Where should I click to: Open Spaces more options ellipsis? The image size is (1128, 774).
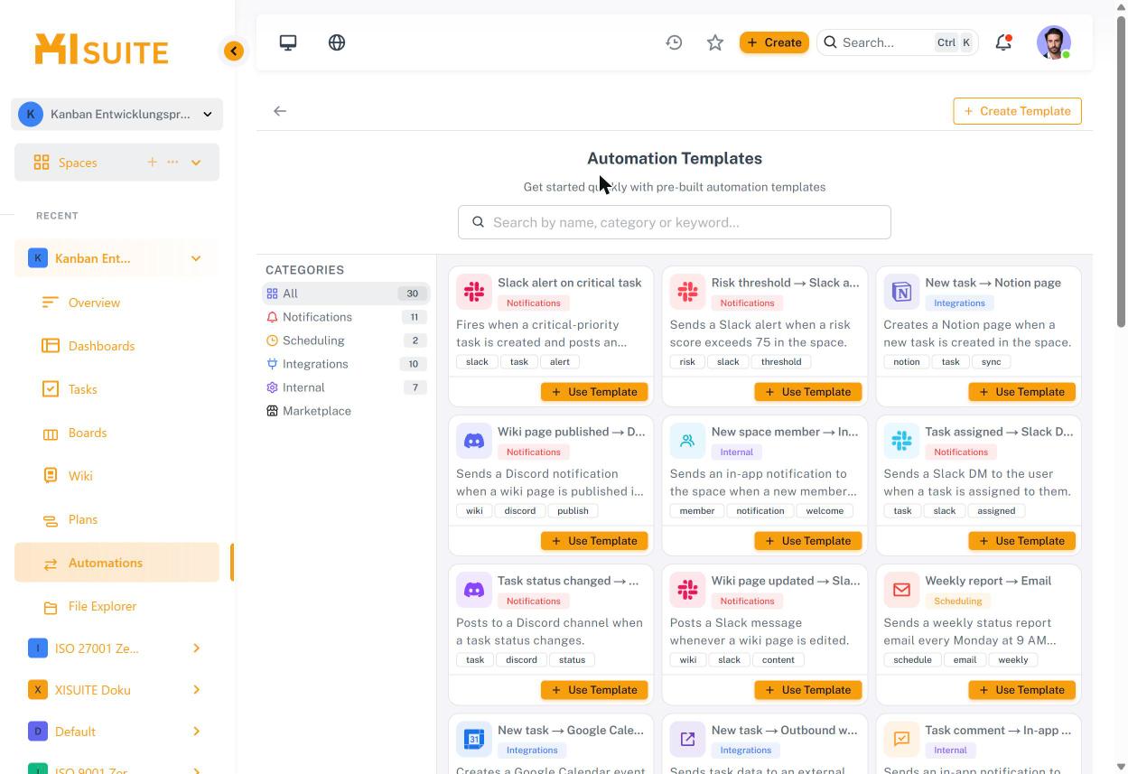pos(172,162)
